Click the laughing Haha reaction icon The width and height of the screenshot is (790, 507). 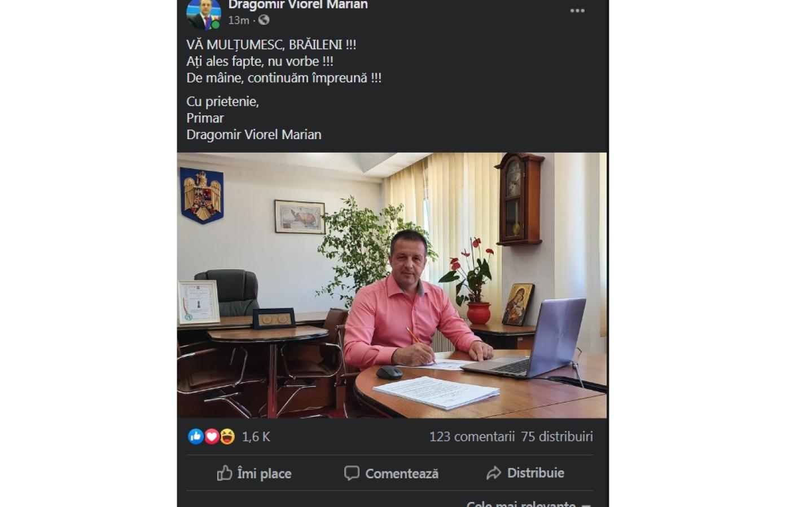click(227, 437)
